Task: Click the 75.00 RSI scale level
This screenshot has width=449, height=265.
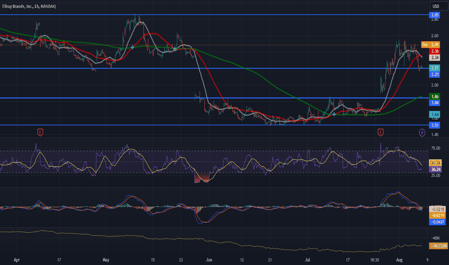Action: coord(436,148)
